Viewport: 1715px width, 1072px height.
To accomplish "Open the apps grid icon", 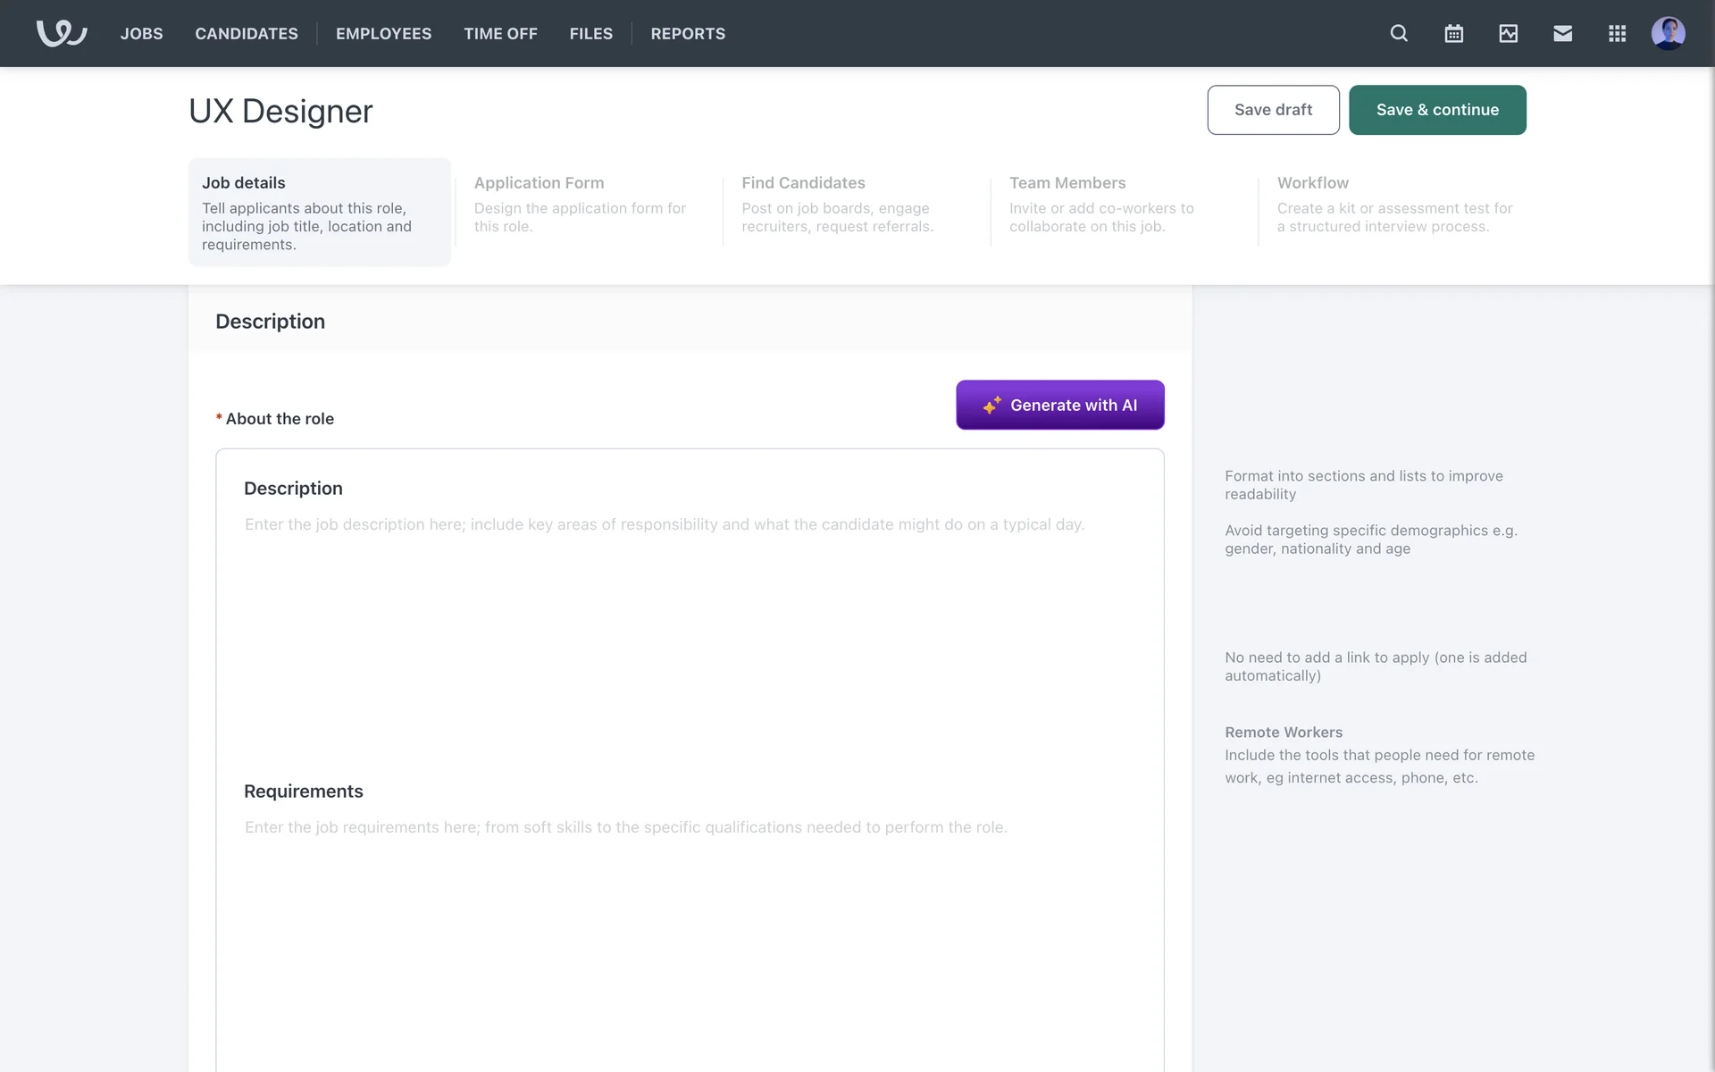I will pos(1617,33).
